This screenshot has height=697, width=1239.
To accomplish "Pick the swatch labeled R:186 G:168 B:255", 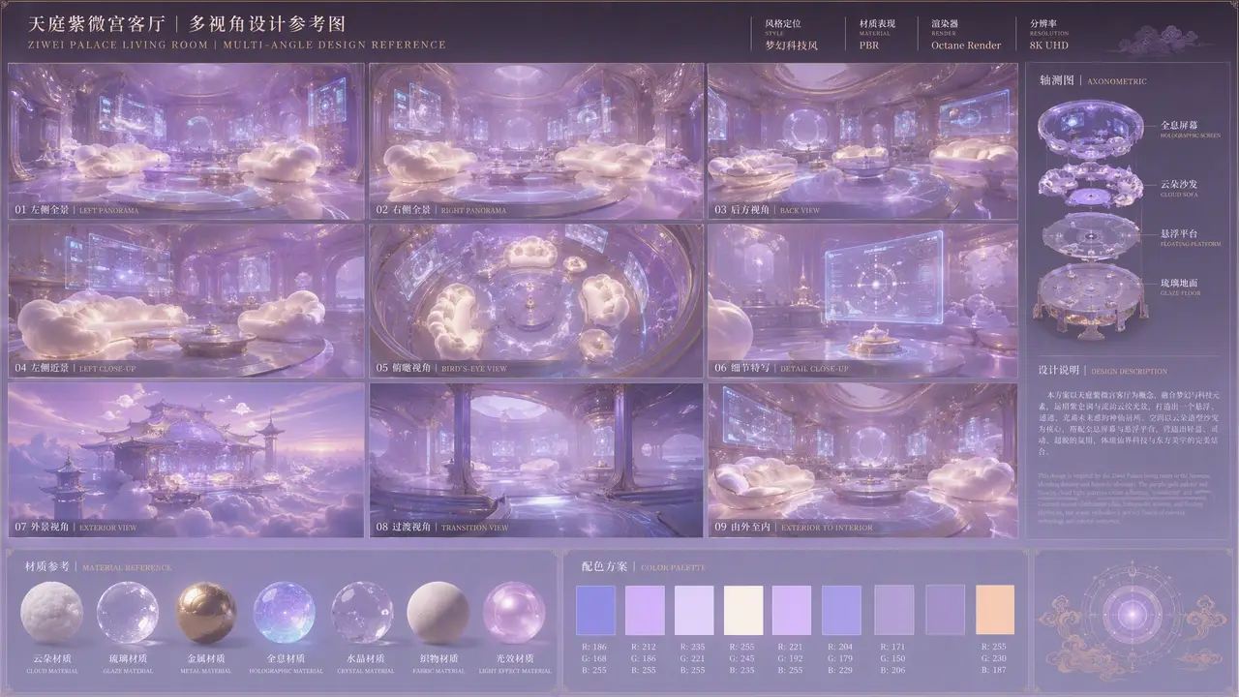I will (594, 610).
